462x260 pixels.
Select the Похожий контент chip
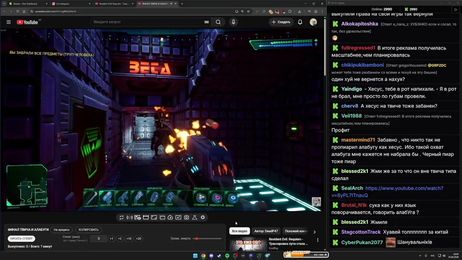click(x=296, y=231)
